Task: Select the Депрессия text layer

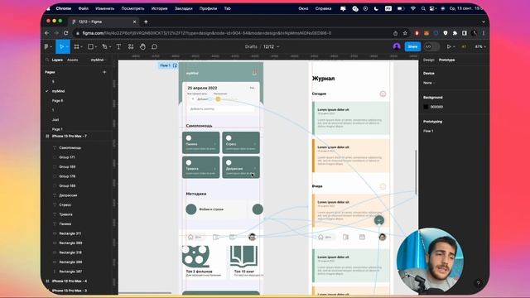Action: coord(68,195)
